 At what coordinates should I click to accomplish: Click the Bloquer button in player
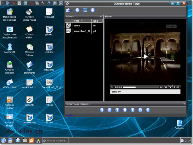click(x=171, y=26)
